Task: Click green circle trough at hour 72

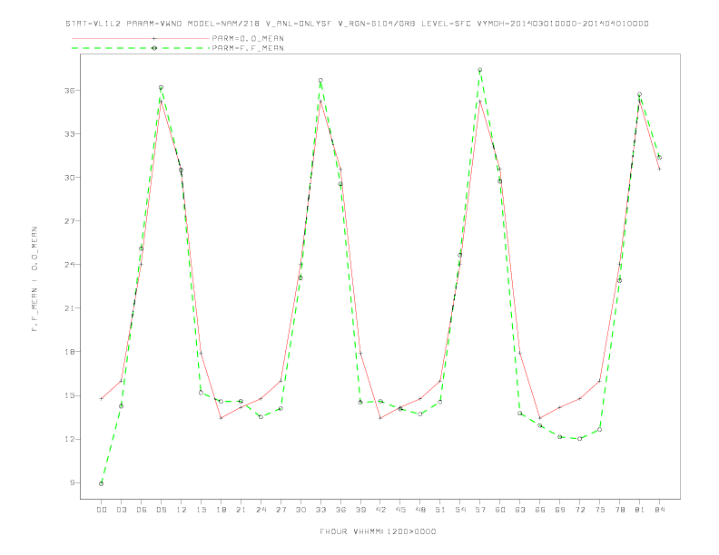Action: pyautogui.click(x=579, y=439)
